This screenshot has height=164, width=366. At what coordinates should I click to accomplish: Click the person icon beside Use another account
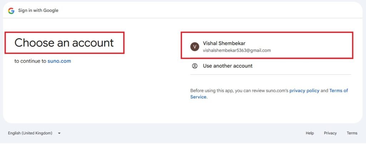point(194,66)
